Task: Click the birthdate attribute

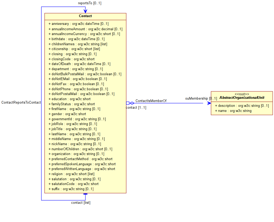Action: pyautogui.click(x=76, y=39)
